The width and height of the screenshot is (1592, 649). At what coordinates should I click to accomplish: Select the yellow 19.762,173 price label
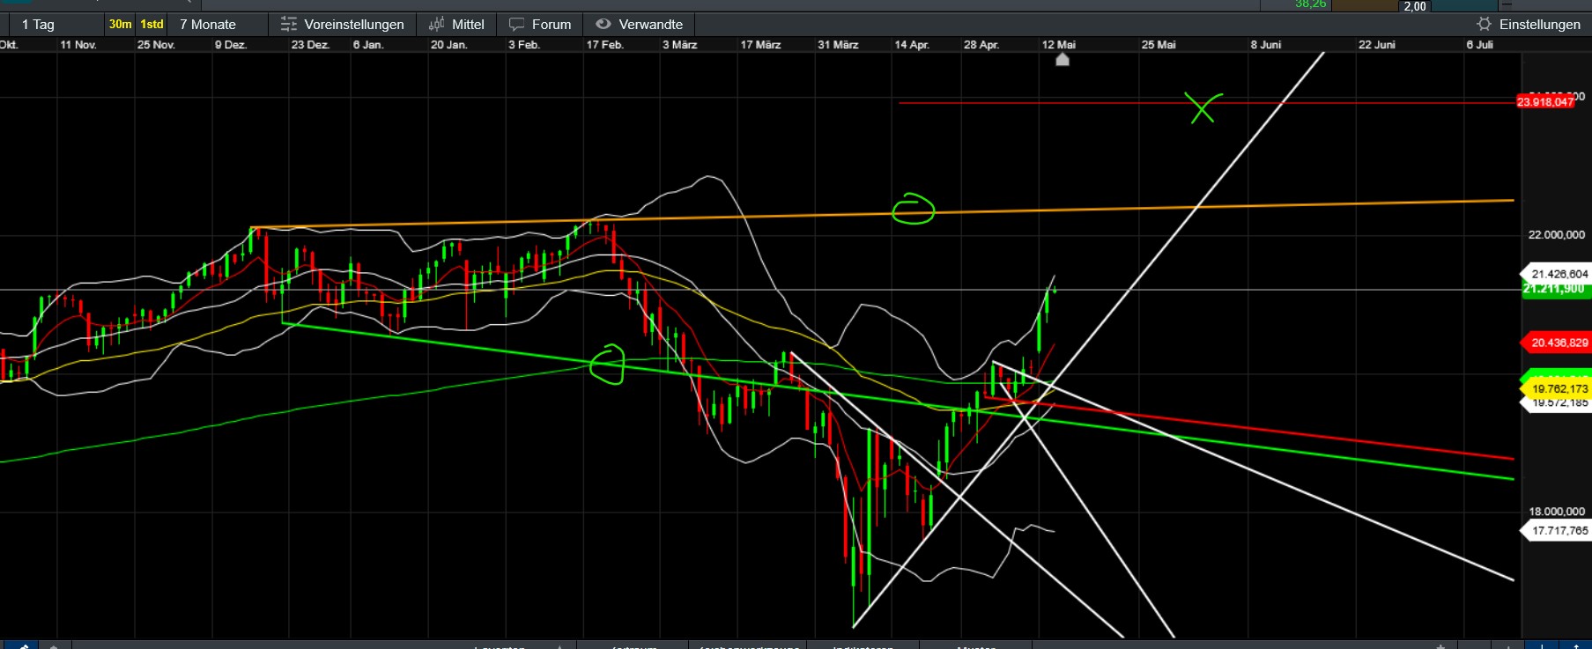click(1558, 388)
